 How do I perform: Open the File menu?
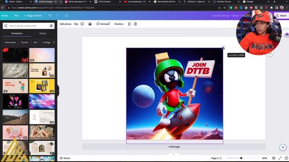coord(16,16)
